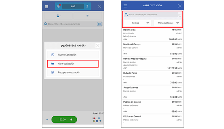The width and height of the screenshot is (224, 129).
Task: Toggle checkbox beside quotation search field
Action: coord(180,15)
